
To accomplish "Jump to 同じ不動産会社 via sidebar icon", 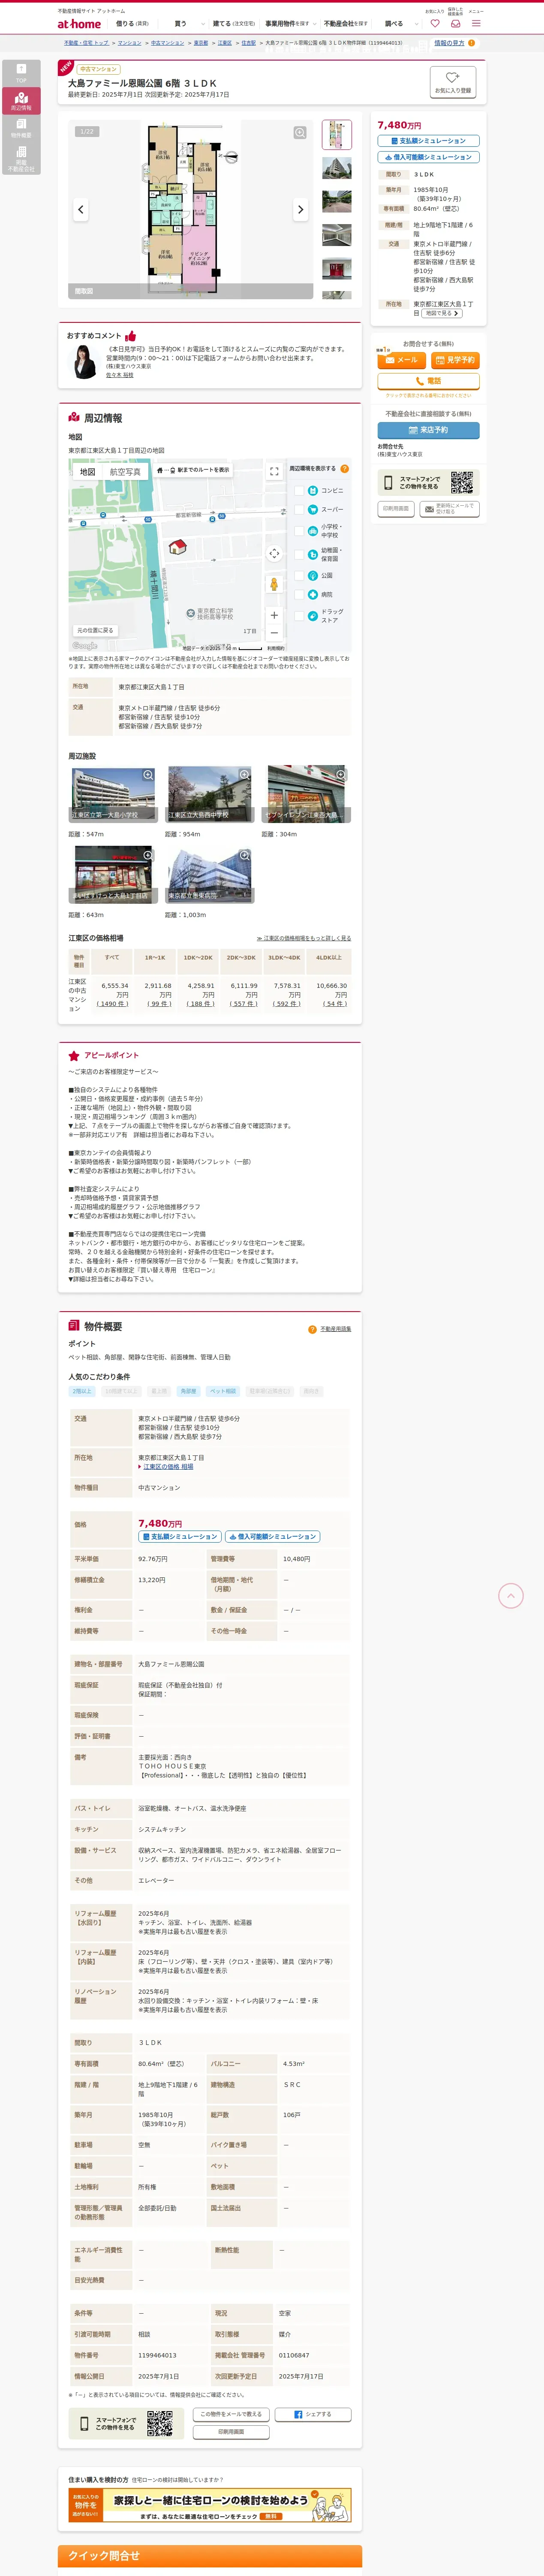I will (21, 159).
